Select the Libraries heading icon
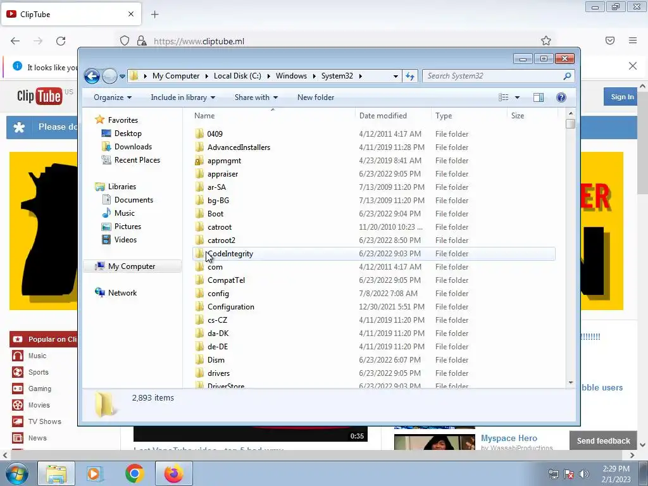The image size is (648, 486). pos(99,187)
